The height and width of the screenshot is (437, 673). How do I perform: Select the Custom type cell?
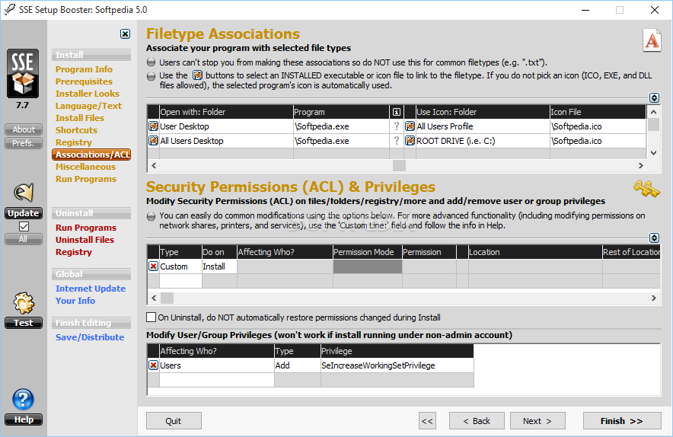(x=180, y=266)
